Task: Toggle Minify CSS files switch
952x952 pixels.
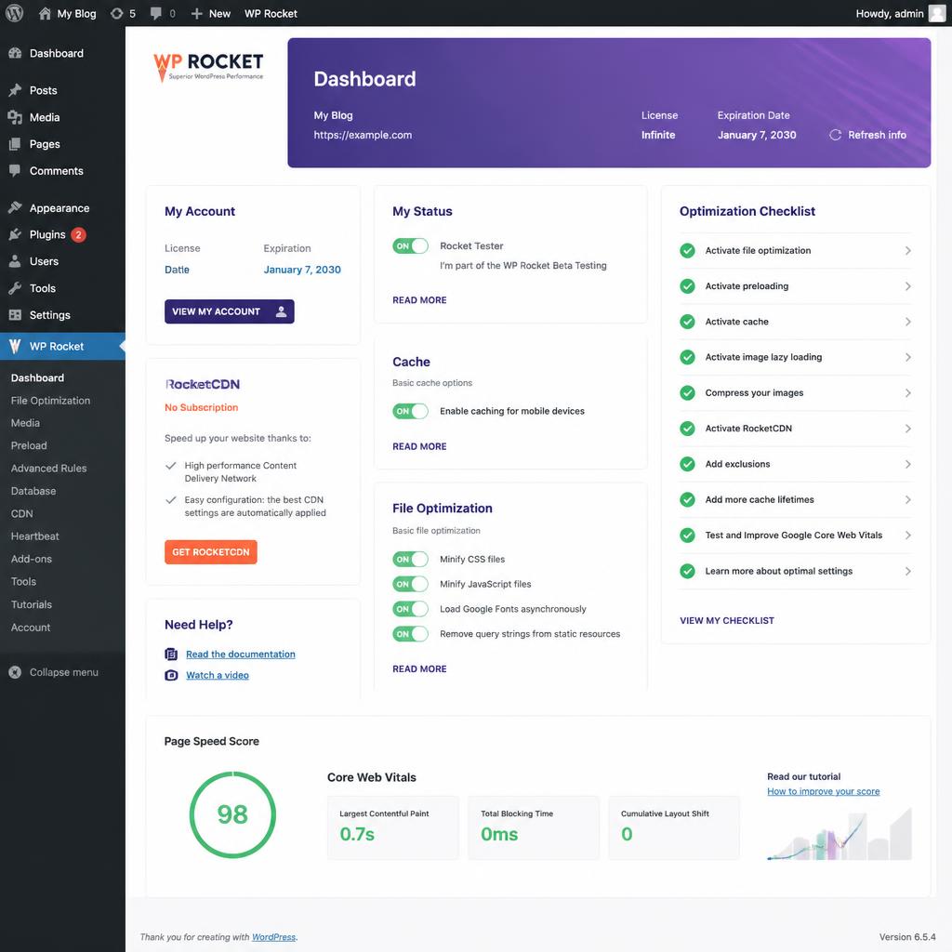Action: point(410,559)
